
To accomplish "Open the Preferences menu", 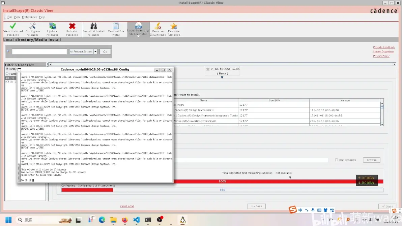I will [29, 17].
